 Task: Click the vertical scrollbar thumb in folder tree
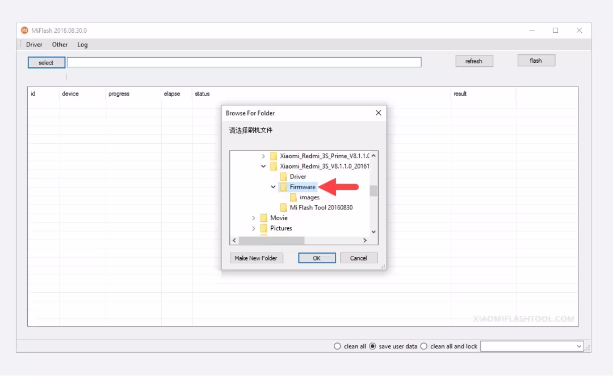[x=373, y=191]
